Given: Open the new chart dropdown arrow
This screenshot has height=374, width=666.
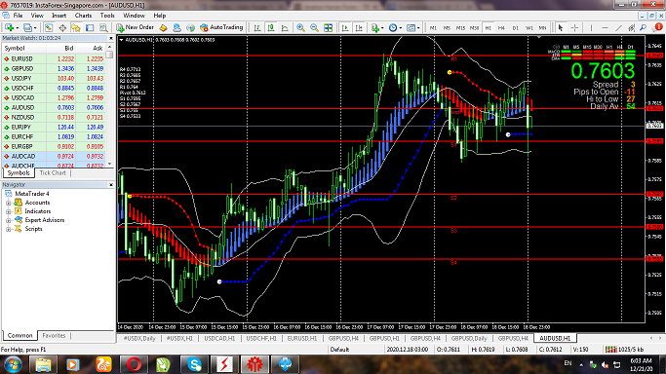Looking at the screenshot, I should pos(17,28).
